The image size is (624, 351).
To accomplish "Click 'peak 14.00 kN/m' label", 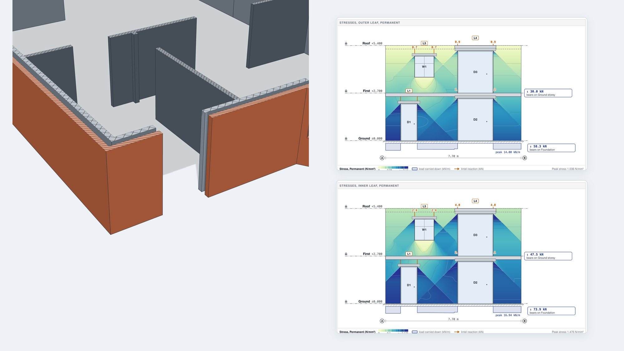I will coord(508,152).
